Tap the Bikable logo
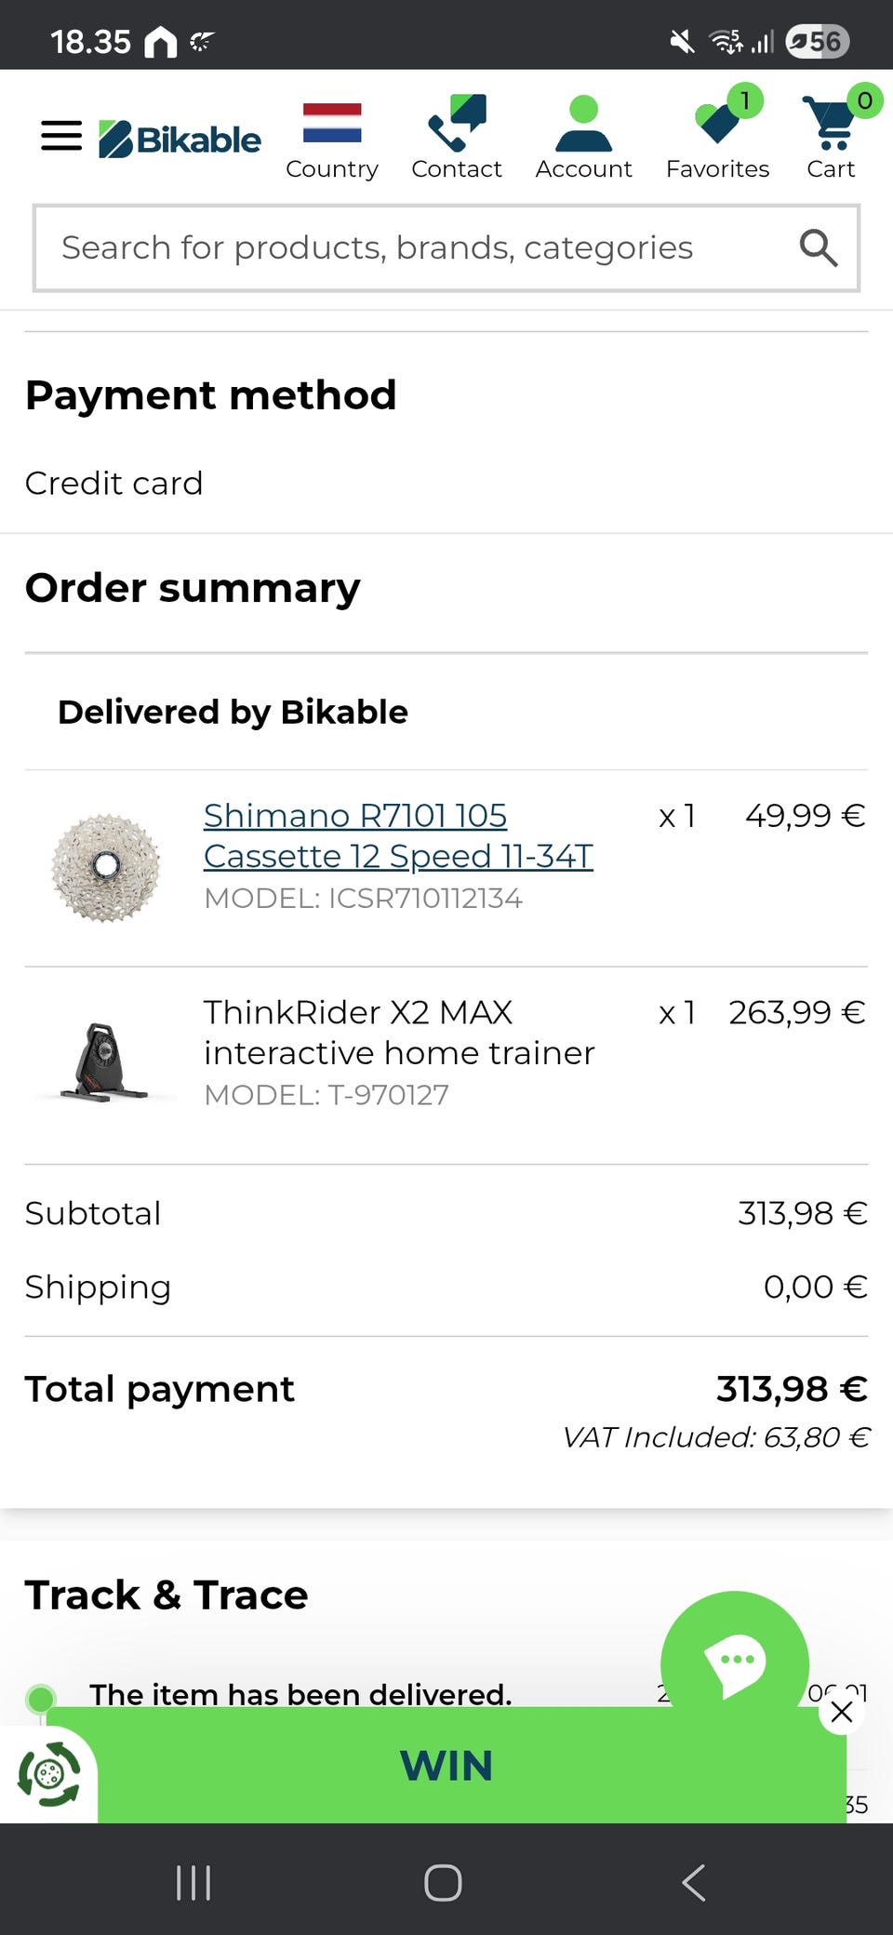The image size is (893, 1935). (x=180, y=140)
